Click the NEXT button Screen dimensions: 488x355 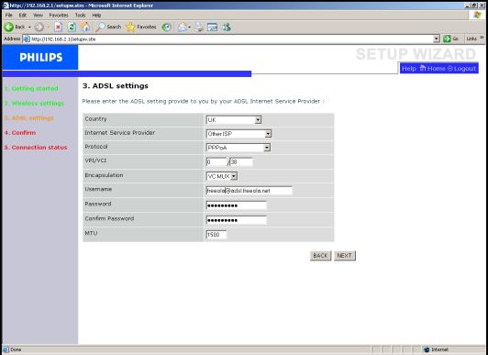(x=345, y=256)
